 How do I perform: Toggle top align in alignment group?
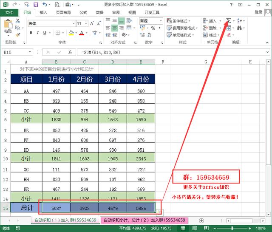tap(108, 20)
